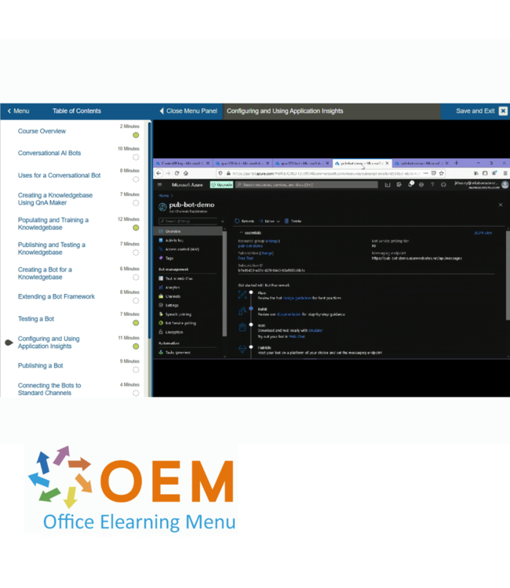Open Publishing a Bot lesson
The width and height of the screenshot is (510, 588).
tap(41, 365)
